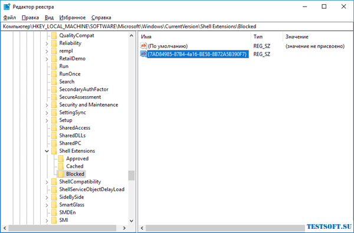Screen dimensions: 354x233
Task: Select the Cached subkey
Action: [75, 166]
